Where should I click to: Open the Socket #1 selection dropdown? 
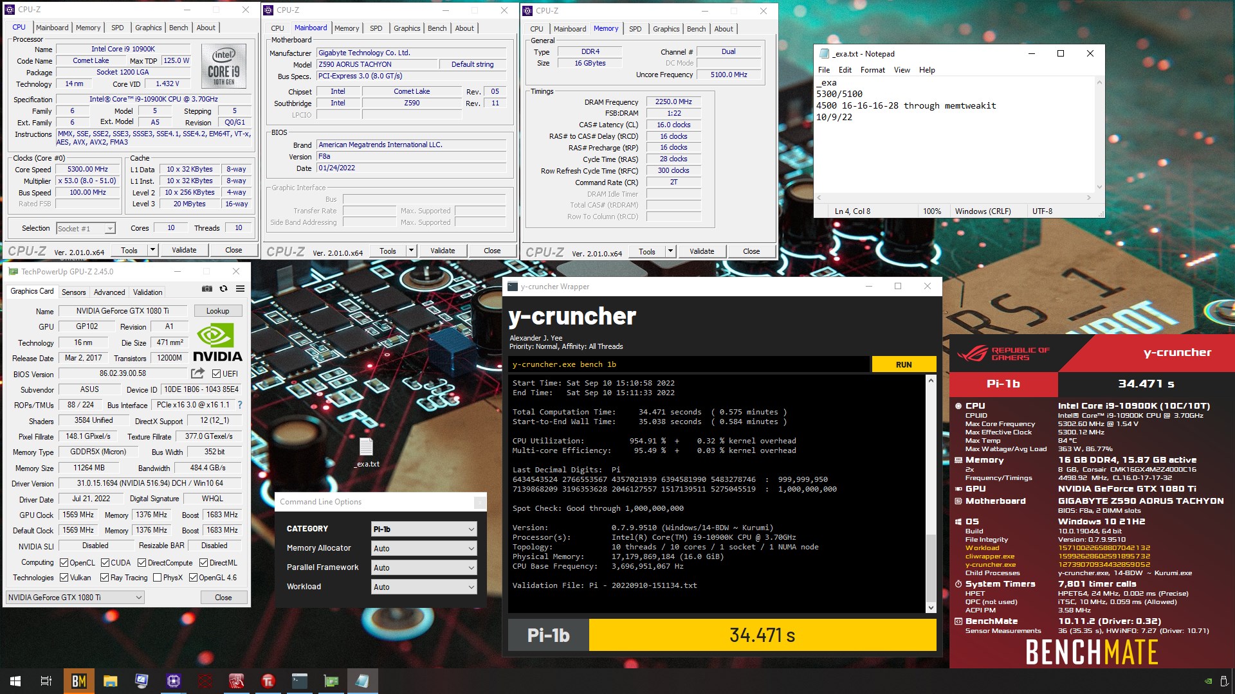click(86, 228)
